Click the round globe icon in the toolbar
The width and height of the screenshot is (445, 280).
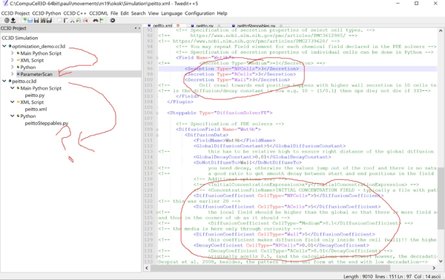[7, 21]
